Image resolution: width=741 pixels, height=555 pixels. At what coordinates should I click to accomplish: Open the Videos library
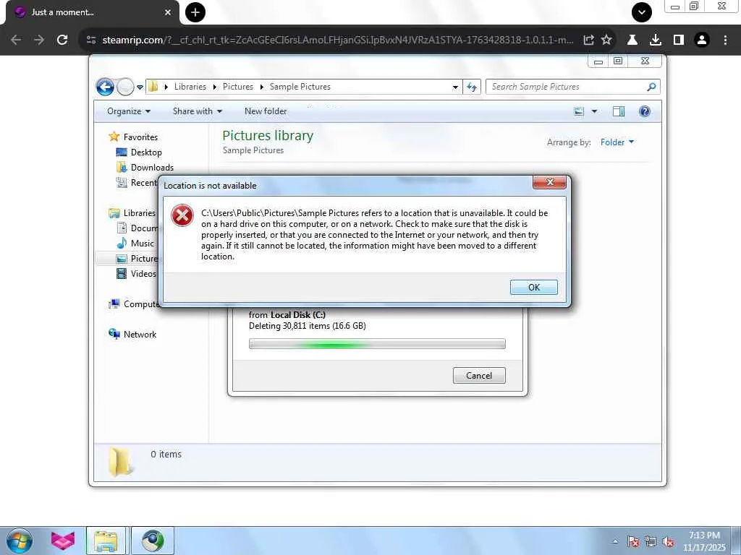pyautogui.click(x=143, y=273)
